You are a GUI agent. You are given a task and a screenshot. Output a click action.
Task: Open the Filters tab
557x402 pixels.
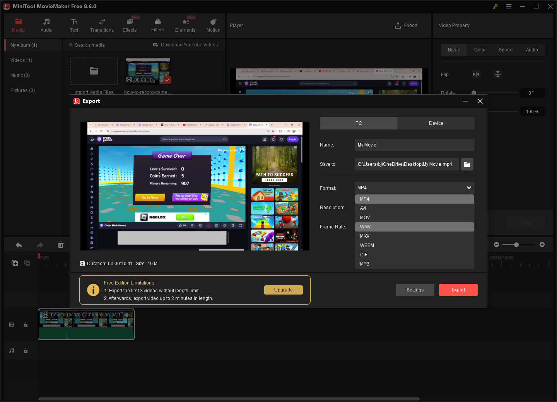pos(157,26)
